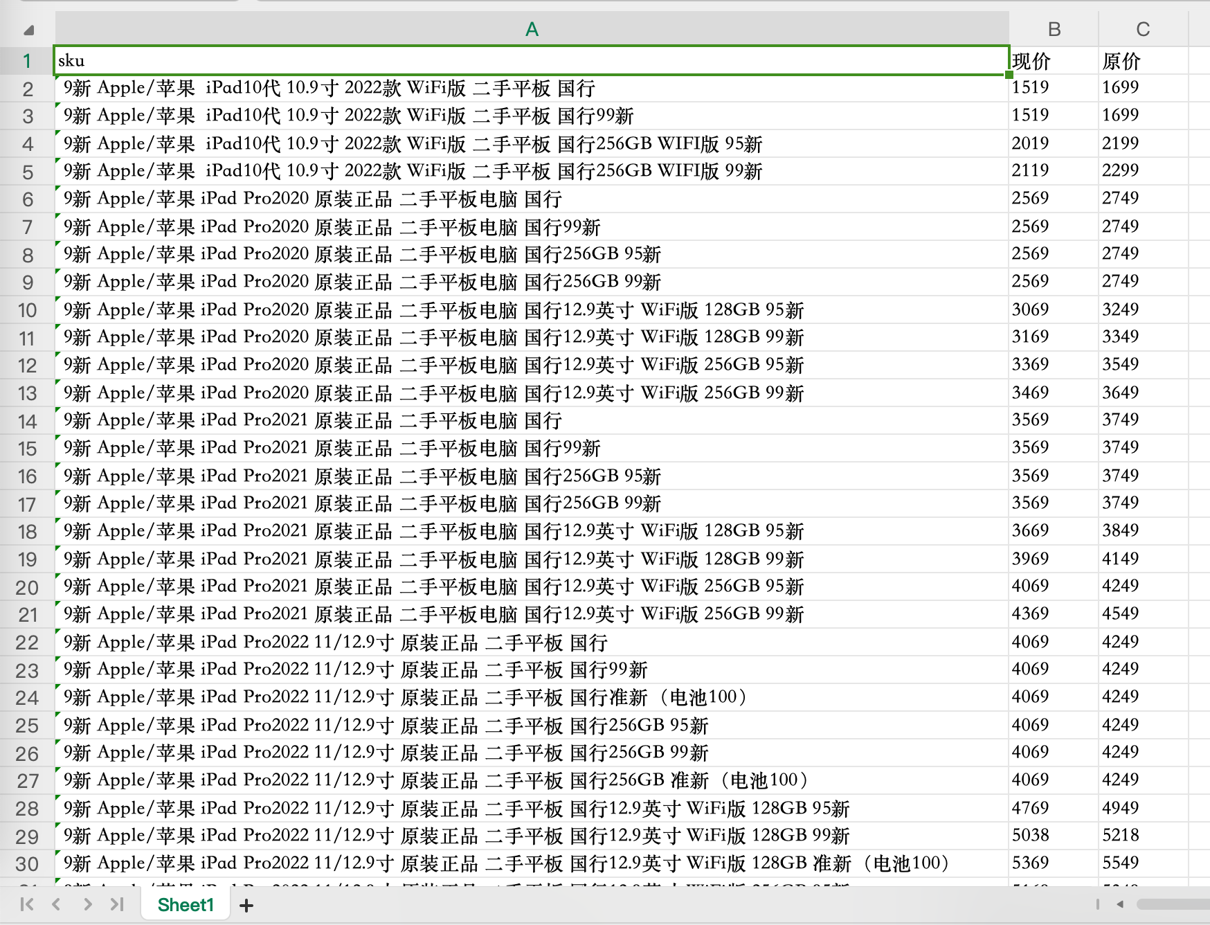This screenshot has height=925, width=1210.
Task: Select the 原价 header cell
Action: click(x=1142, y=61)
